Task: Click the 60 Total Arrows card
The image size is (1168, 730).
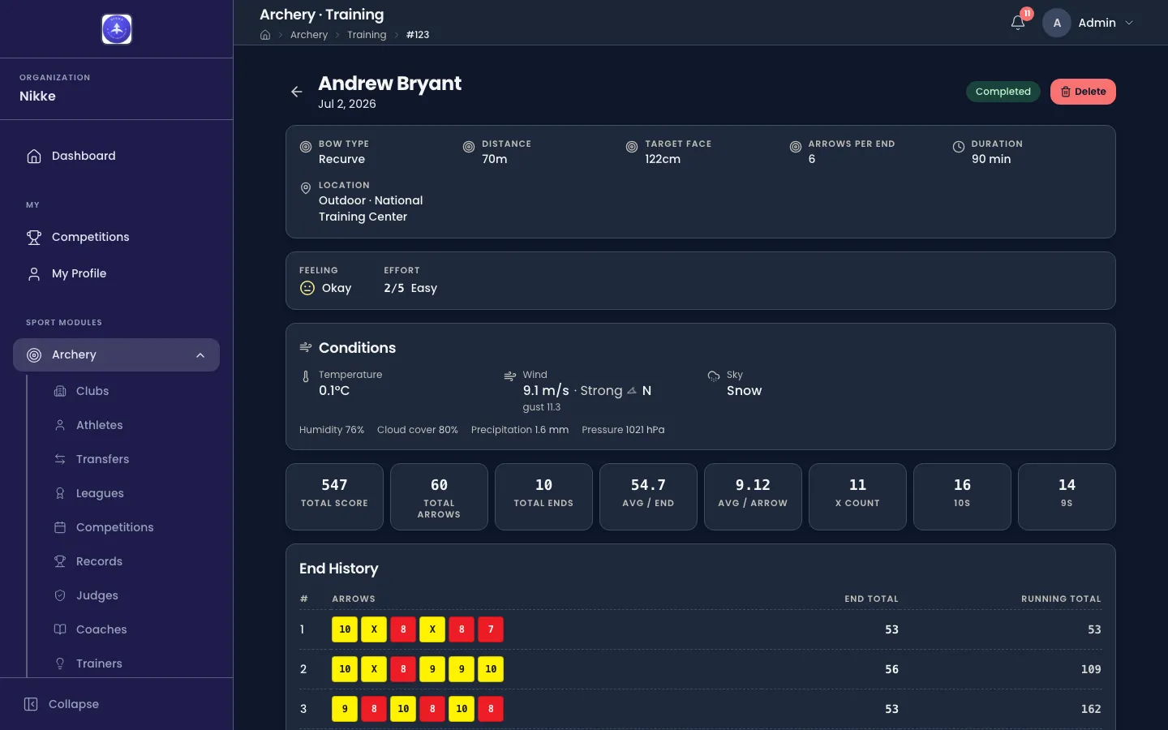Action: pyautogui.click(x=439, y=496)
